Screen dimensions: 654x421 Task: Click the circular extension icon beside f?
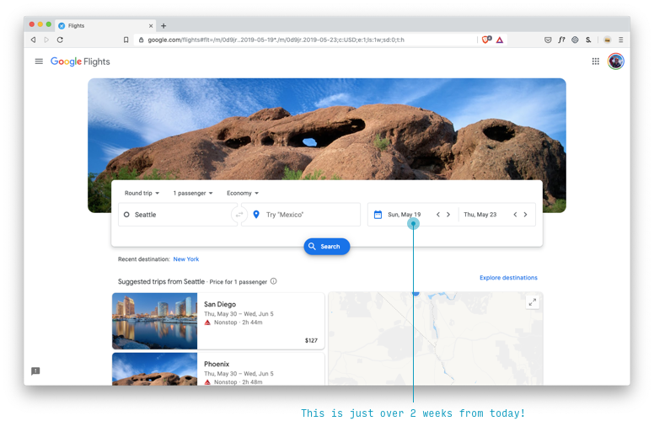(x=575, y=40)
